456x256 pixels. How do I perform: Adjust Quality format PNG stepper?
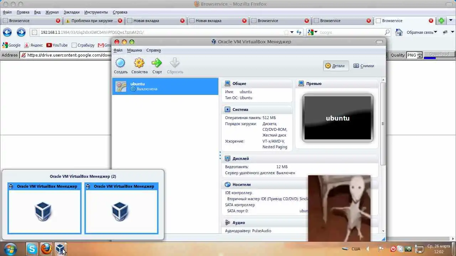tap(420, 55)
